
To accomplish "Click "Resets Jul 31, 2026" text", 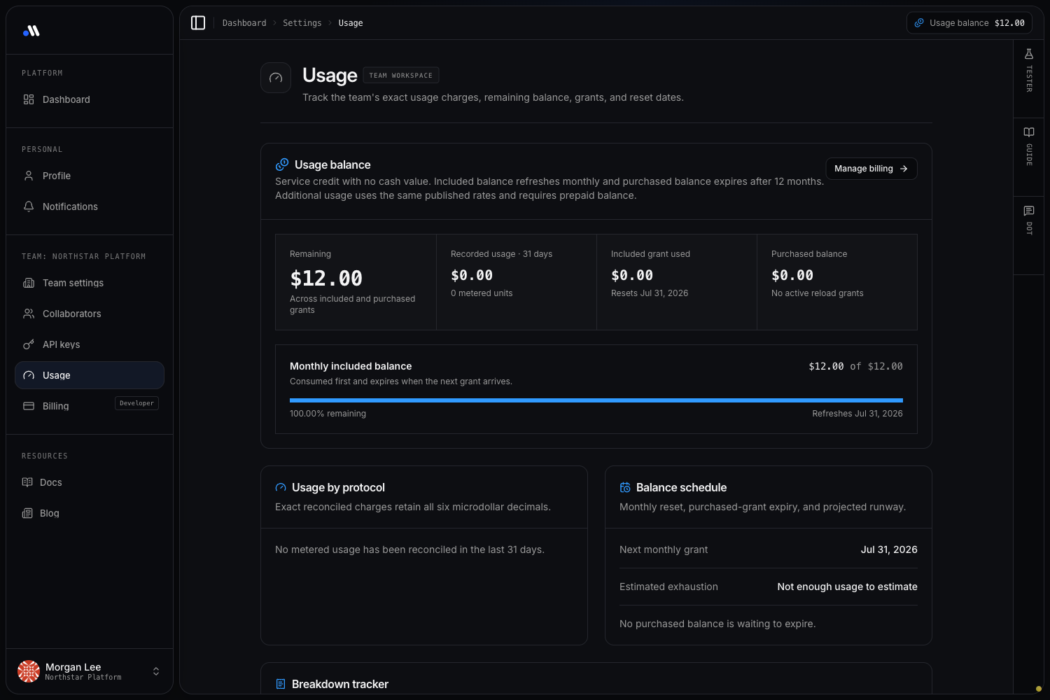I will pos(650,293).
